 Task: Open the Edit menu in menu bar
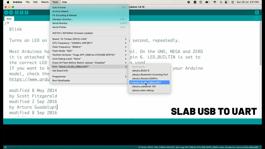coord(35,2)
